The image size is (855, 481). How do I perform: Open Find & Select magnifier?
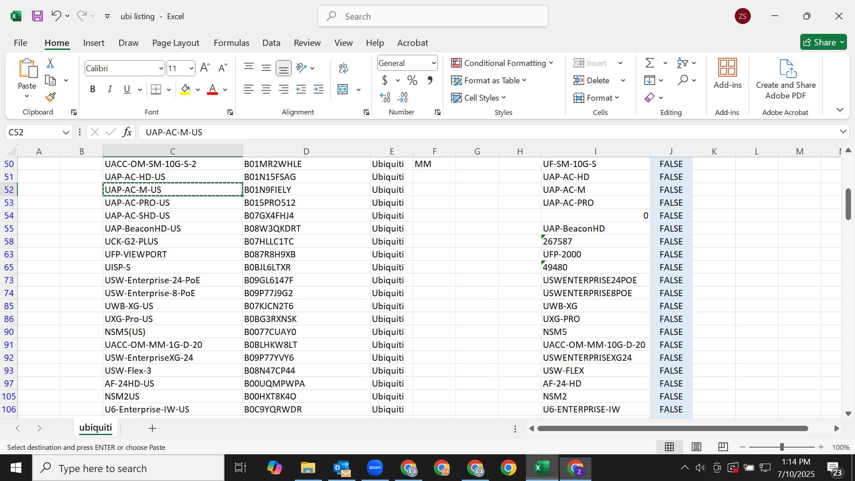[x=683, y=80]
